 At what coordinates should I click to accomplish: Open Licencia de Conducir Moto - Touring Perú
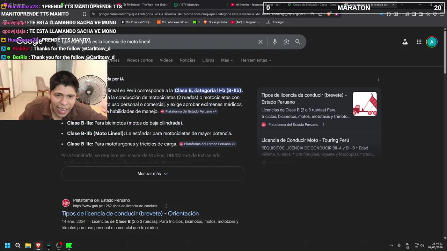(305, 140)
